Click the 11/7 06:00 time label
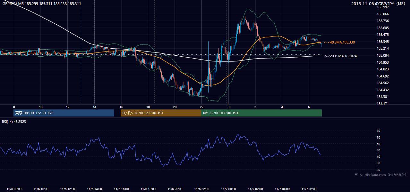Viewport: 410px width, 192px height. pos(309,189)
